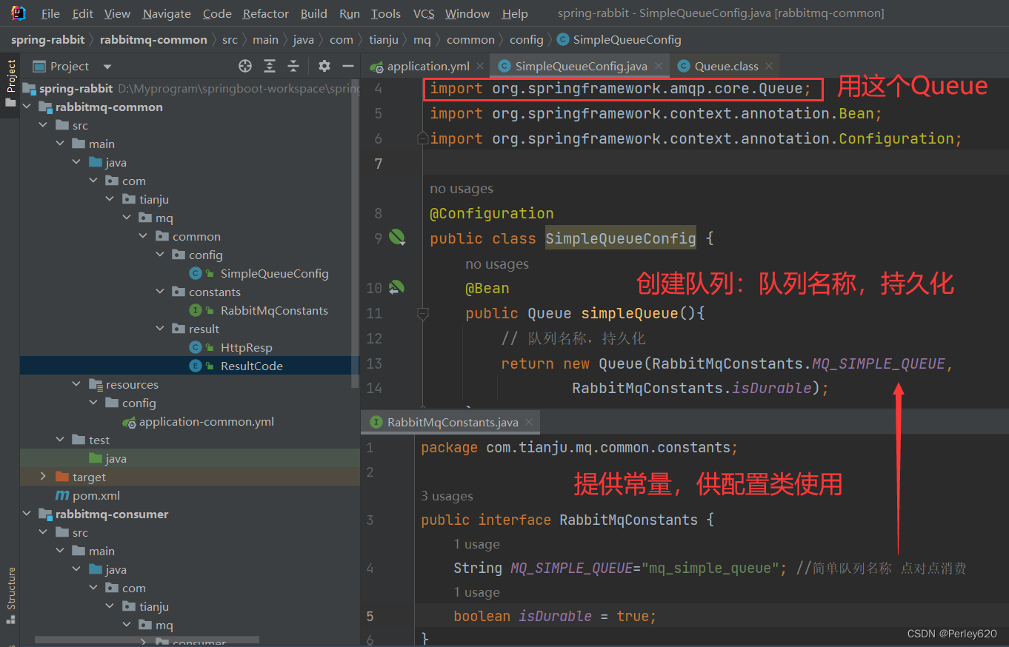Image resolution: width=1009 pixels, height=647 pixels.
Task: Open the Help menu
Action: coord(515,13)
